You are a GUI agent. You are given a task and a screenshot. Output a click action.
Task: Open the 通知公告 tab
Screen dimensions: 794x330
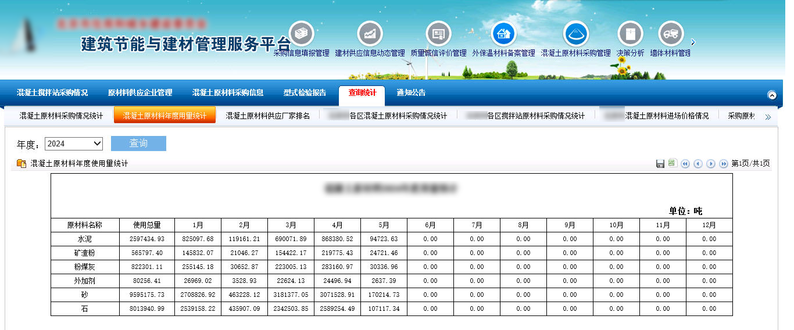click(x=411, y=93)
